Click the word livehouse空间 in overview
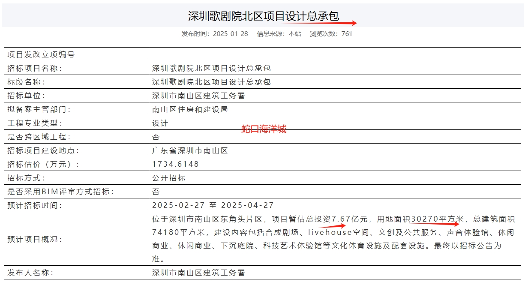This screenshot has height=282, width=525. pos(339,232)
